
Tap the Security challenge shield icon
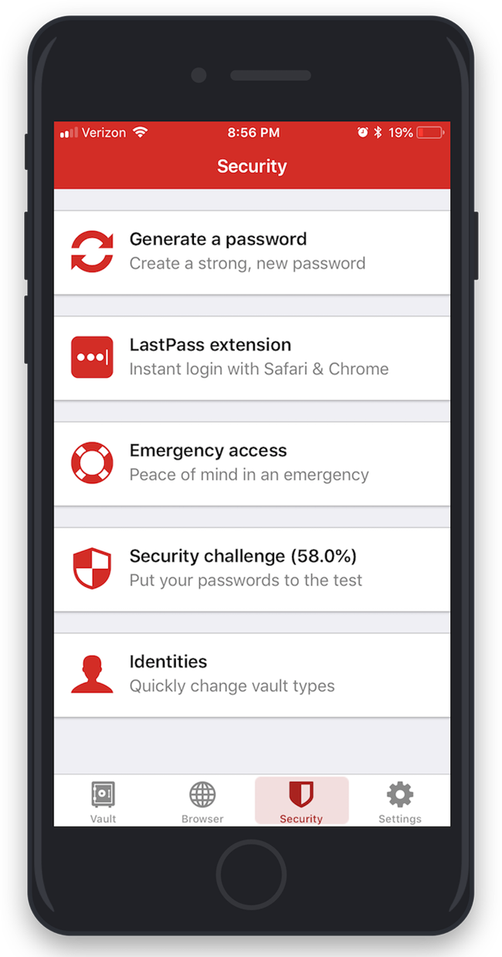pos(92,569)
